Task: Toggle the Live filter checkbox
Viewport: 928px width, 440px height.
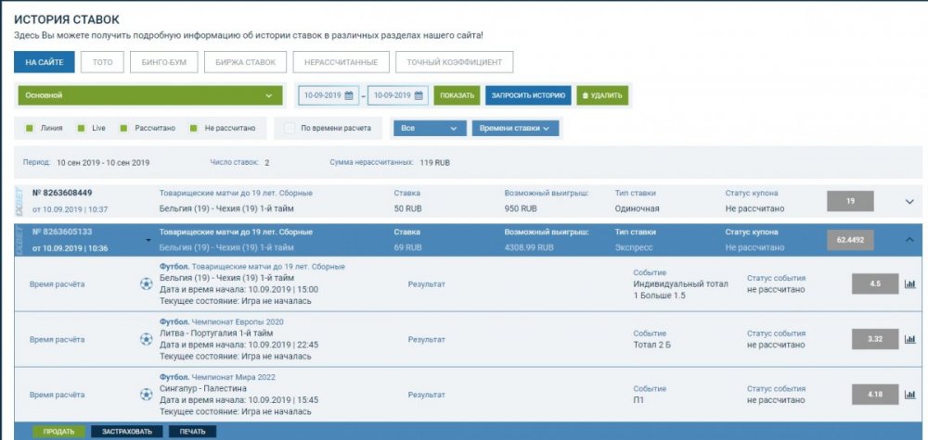Action: 81,128
